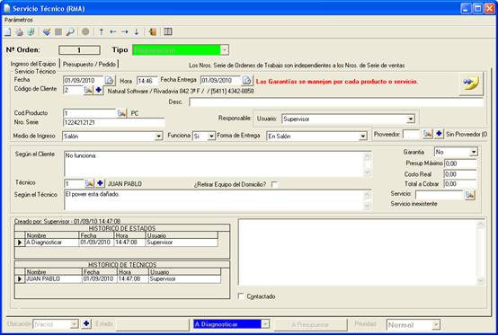
Task: Click the blank Estado button at bottom
Action: coord(153,324)
